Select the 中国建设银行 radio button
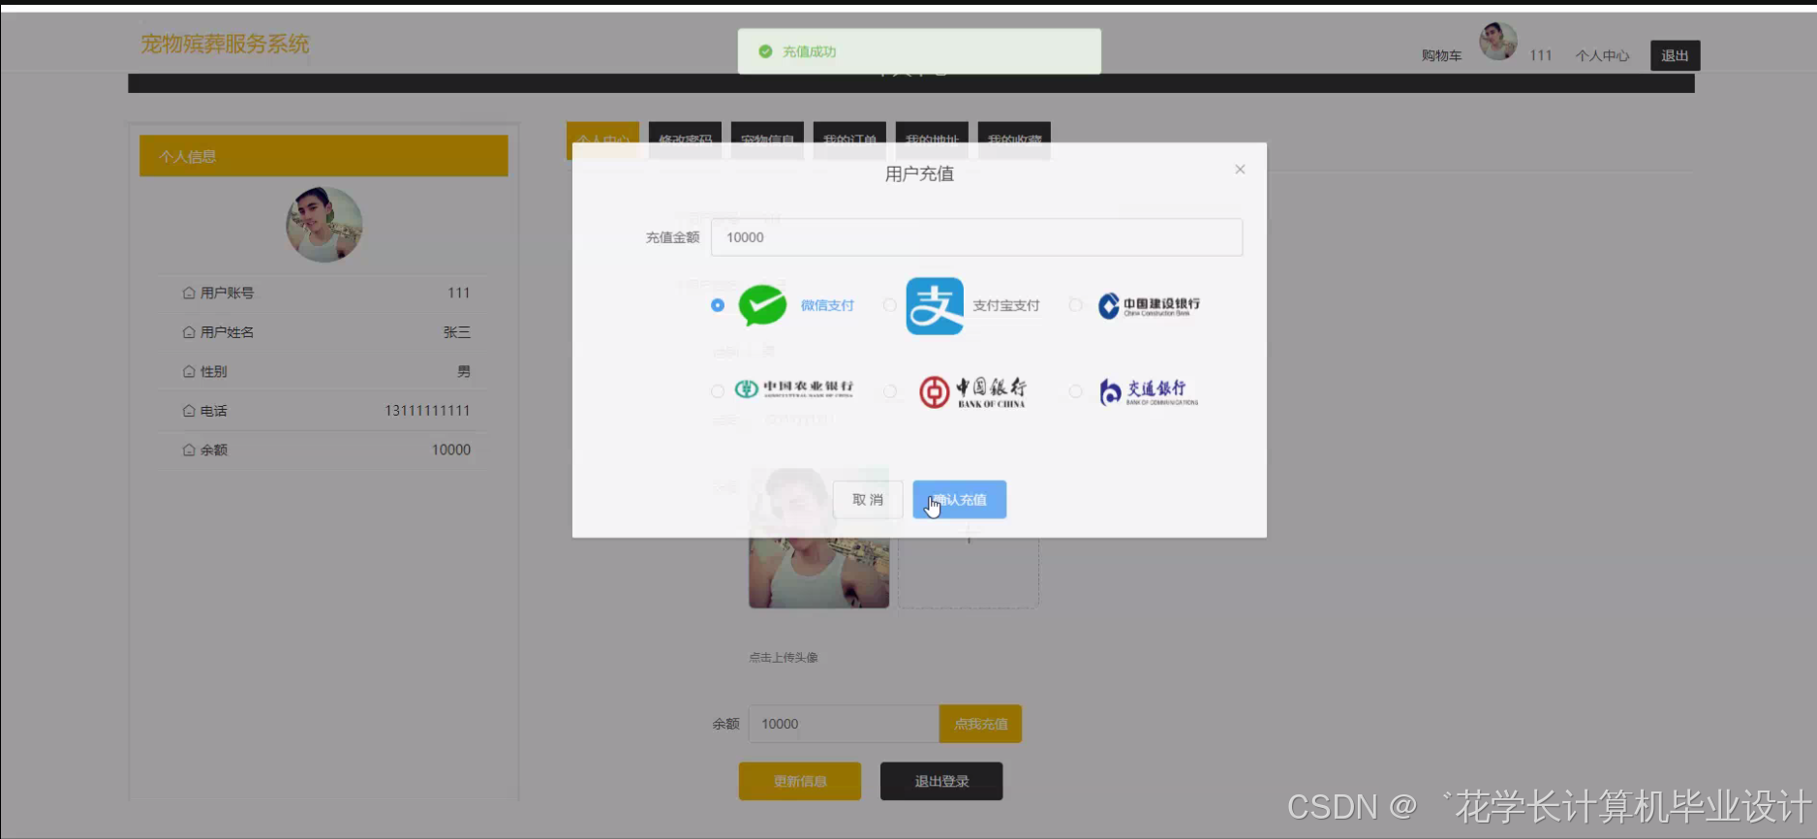Screen dimensions: 1817x839 tap(1075, 305)
